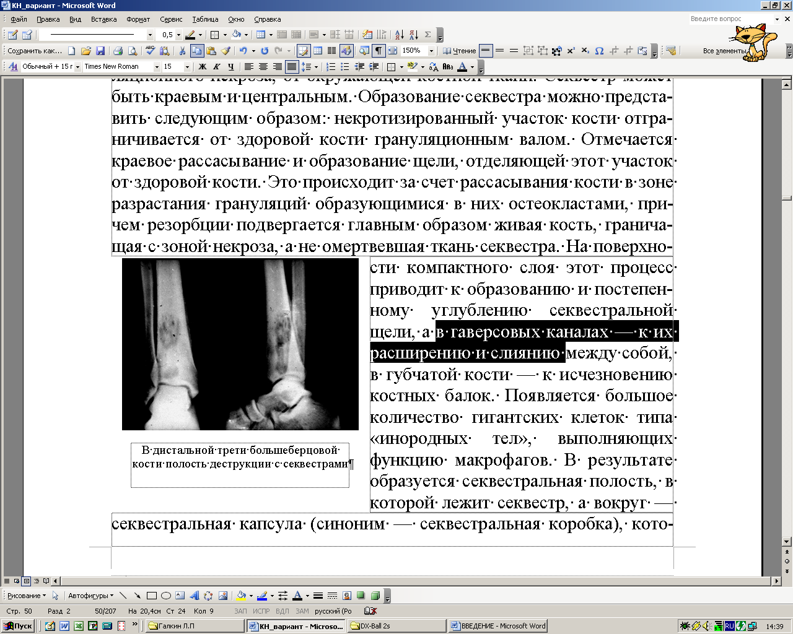This screenshot has height=634, width=793.
Task: Set the justified text alignment
Action: coord(291,66)
